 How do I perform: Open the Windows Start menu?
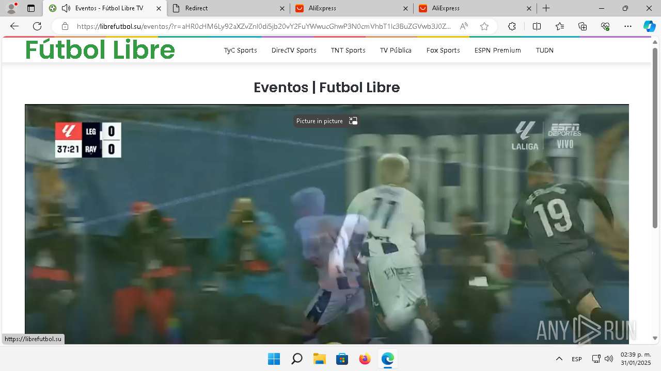(x=274, y=359)
